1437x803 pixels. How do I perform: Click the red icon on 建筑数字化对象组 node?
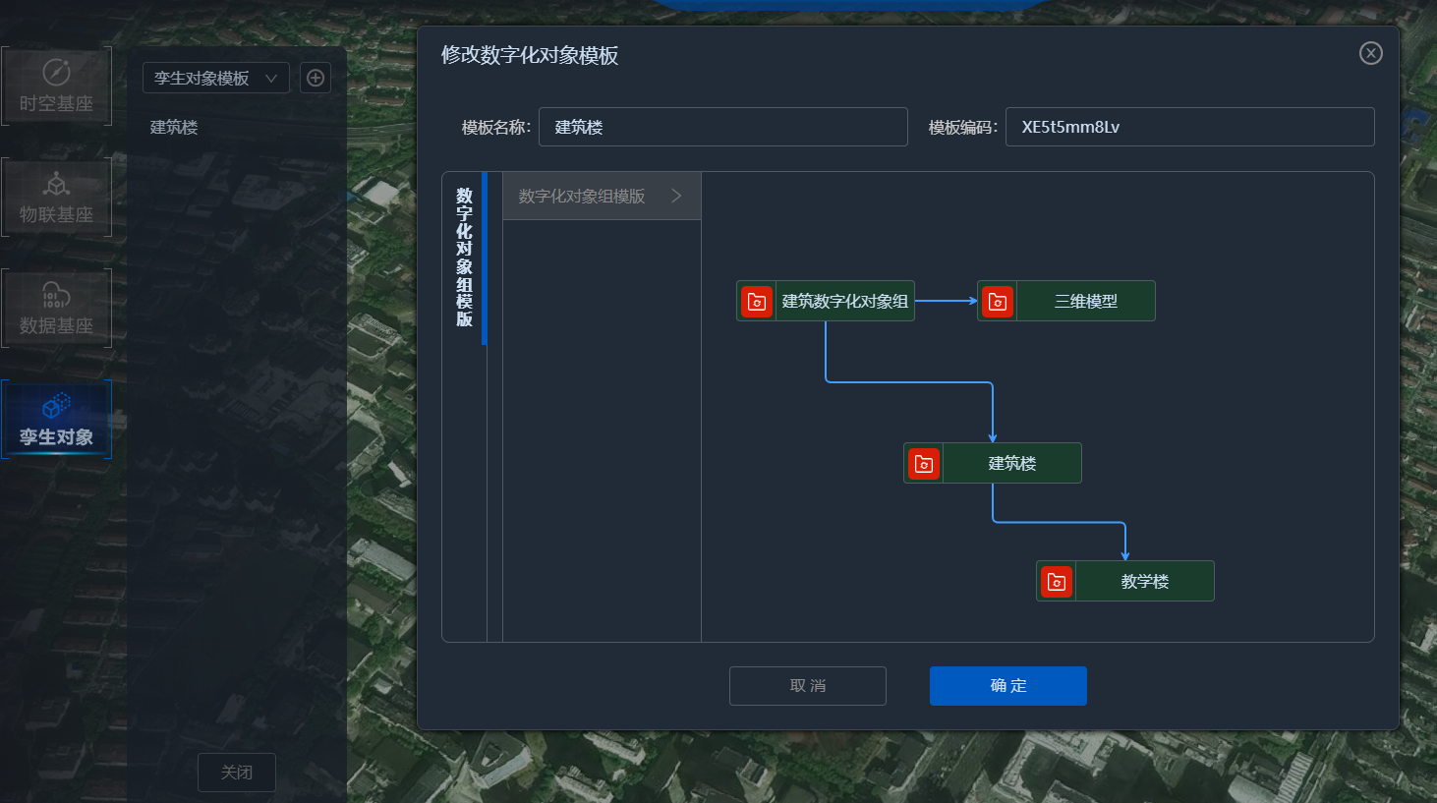pos(757,302)
